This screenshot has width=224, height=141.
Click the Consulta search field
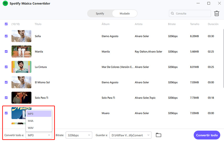pyautogui.click(x=190, y=13)
